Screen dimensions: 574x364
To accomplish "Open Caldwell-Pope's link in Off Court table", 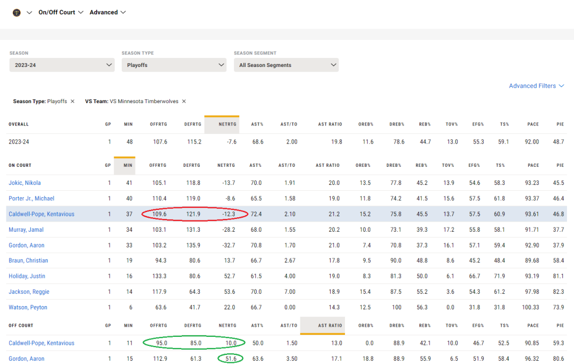I will coord(41,343).
